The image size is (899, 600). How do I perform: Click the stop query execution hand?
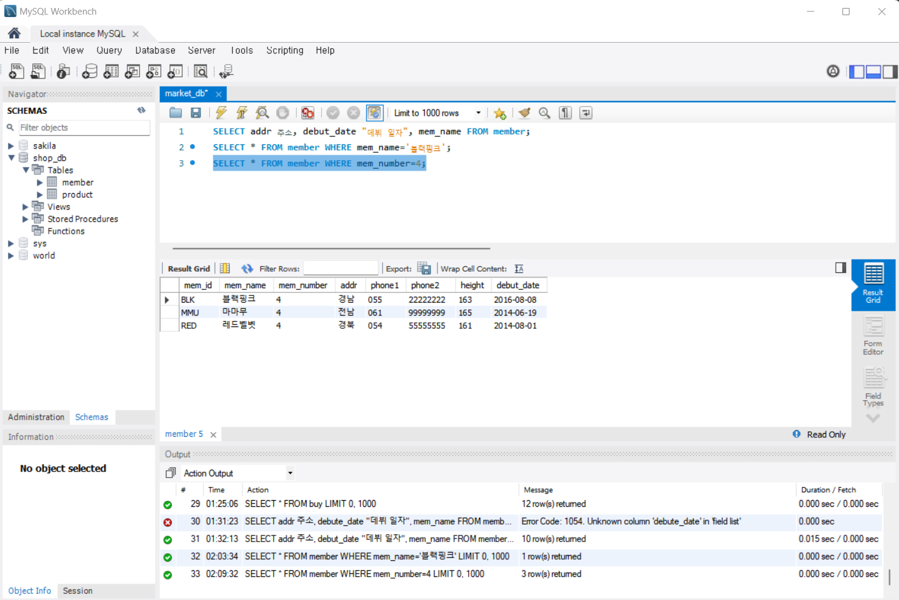282,113
